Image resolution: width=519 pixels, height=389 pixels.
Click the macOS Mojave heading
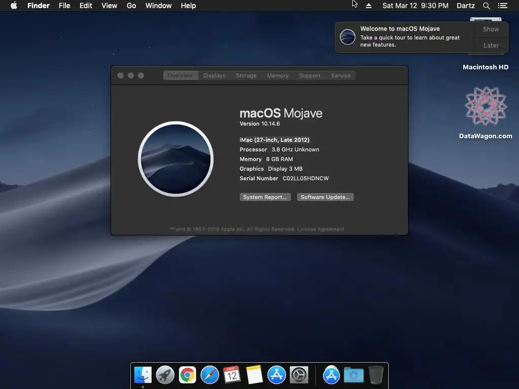pos(281,113)
